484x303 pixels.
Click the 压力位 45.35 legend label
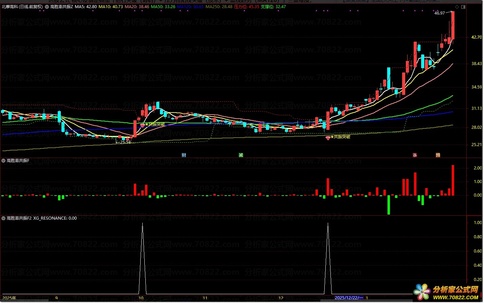[x=247, y=7]
